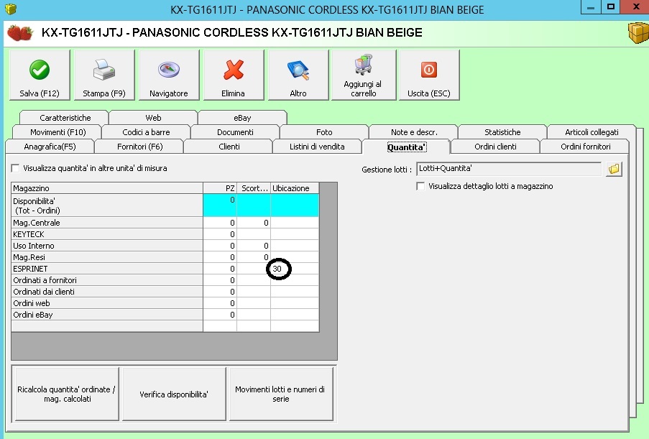Click the cyan Disponibilita' PZ cell

(220, 205)
